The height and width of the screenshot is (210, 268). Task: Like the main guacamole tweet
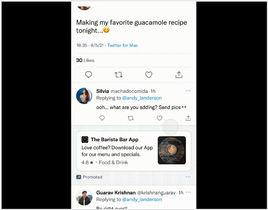click(149, 75)
